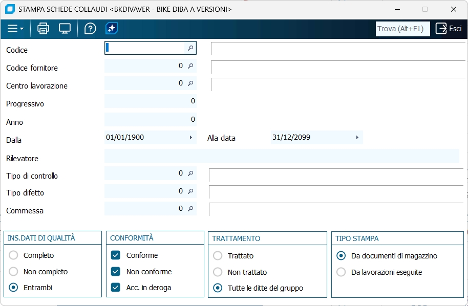Click the Codice field magnifier lookup icon

point(190,48)
